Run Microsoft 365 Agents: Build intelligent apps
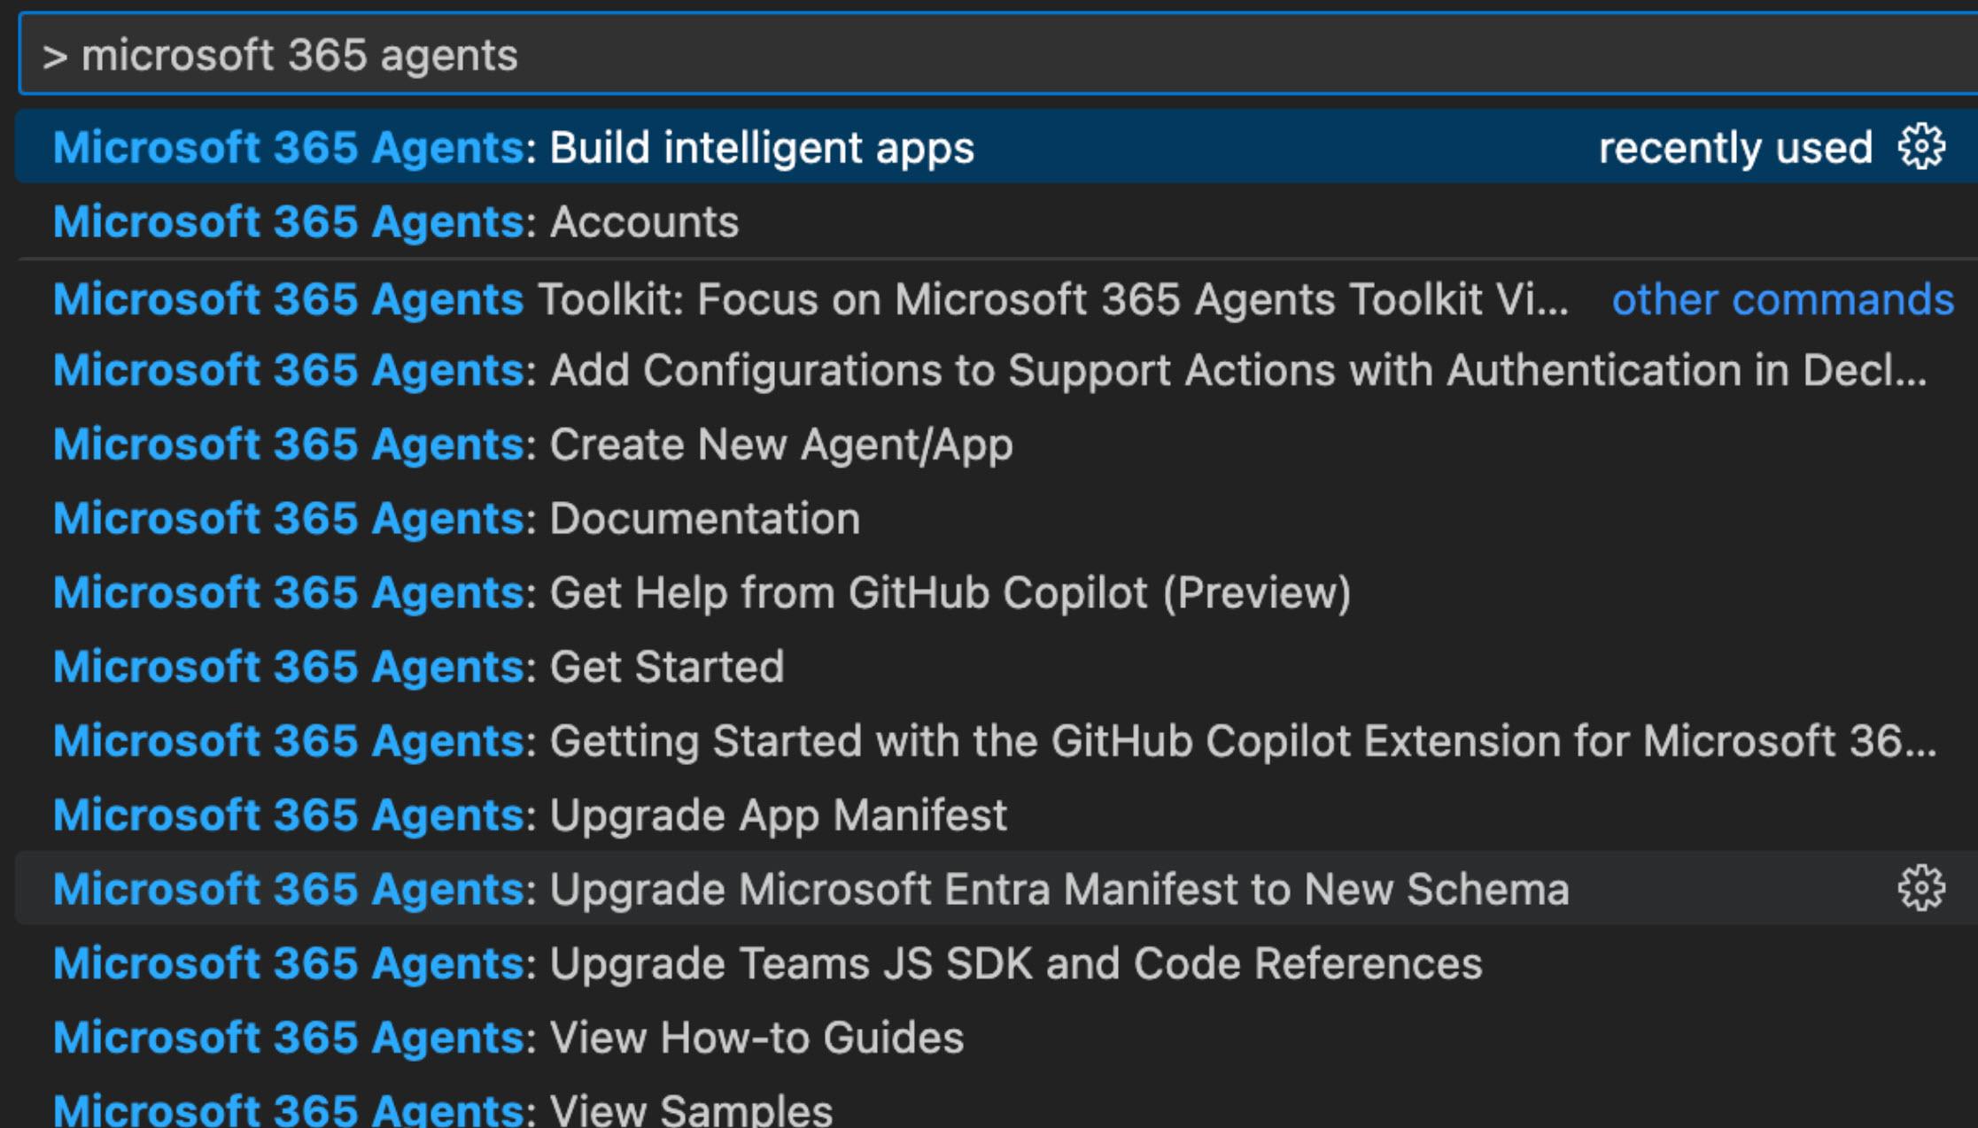The image size is (1978, 1128). tap(514, 148)
